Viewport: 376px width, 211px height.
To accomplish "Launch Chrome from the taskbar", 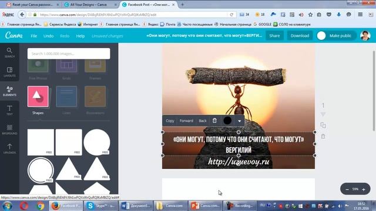I will click(x=41, y=206).
